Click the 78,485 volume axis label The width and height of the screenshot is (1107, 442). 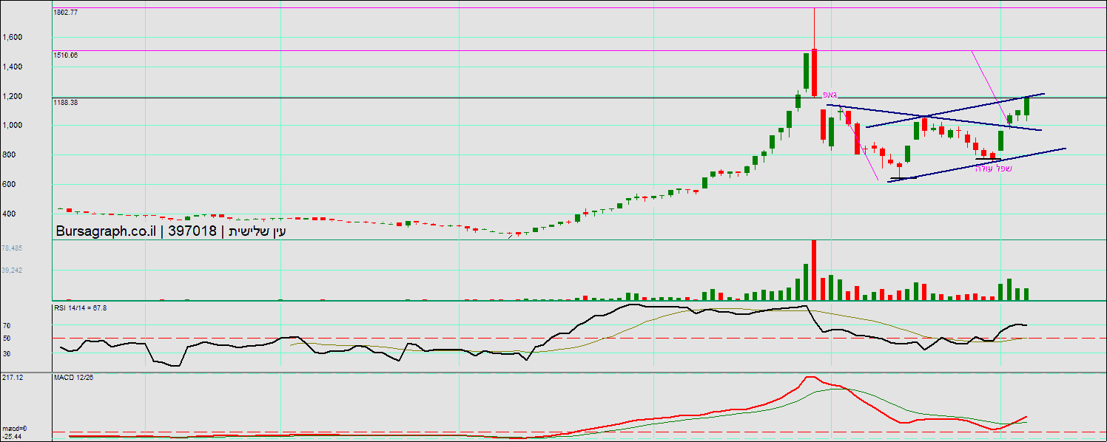[12, 248]
